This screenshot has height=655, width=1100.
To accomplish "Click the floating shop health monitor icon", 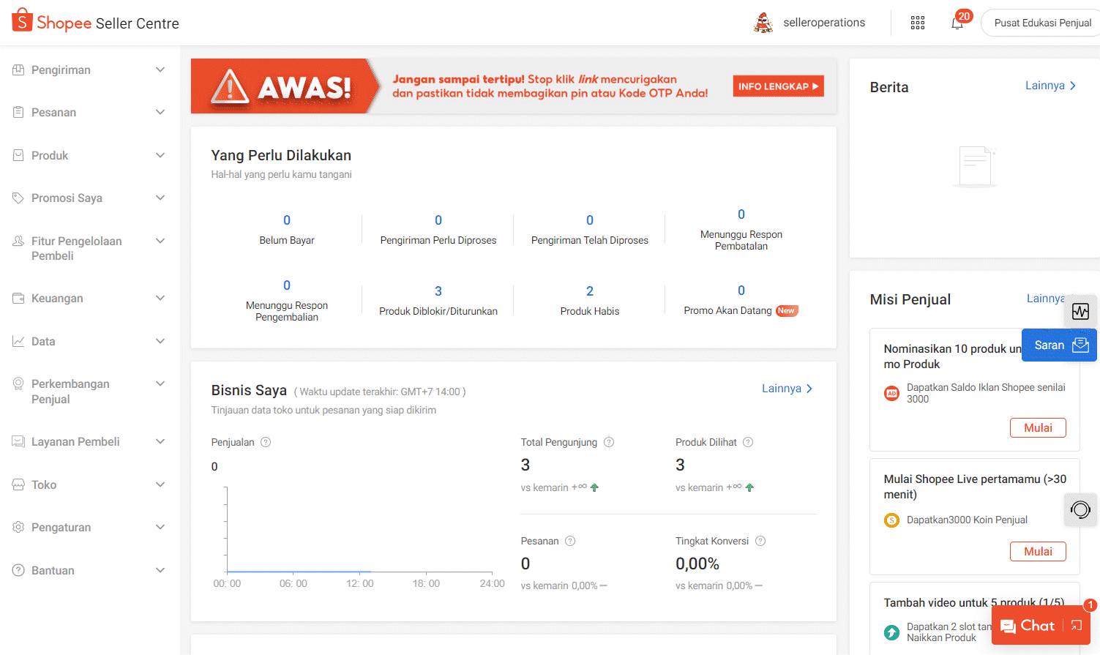I will (x=1080, y=311).
